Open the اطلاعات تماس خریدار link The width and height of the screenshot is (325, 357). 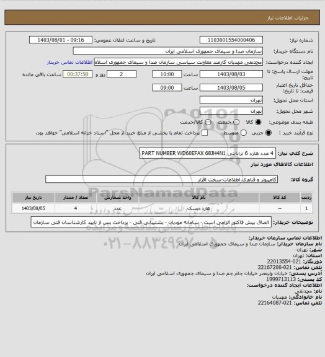(x=69, y=62)
